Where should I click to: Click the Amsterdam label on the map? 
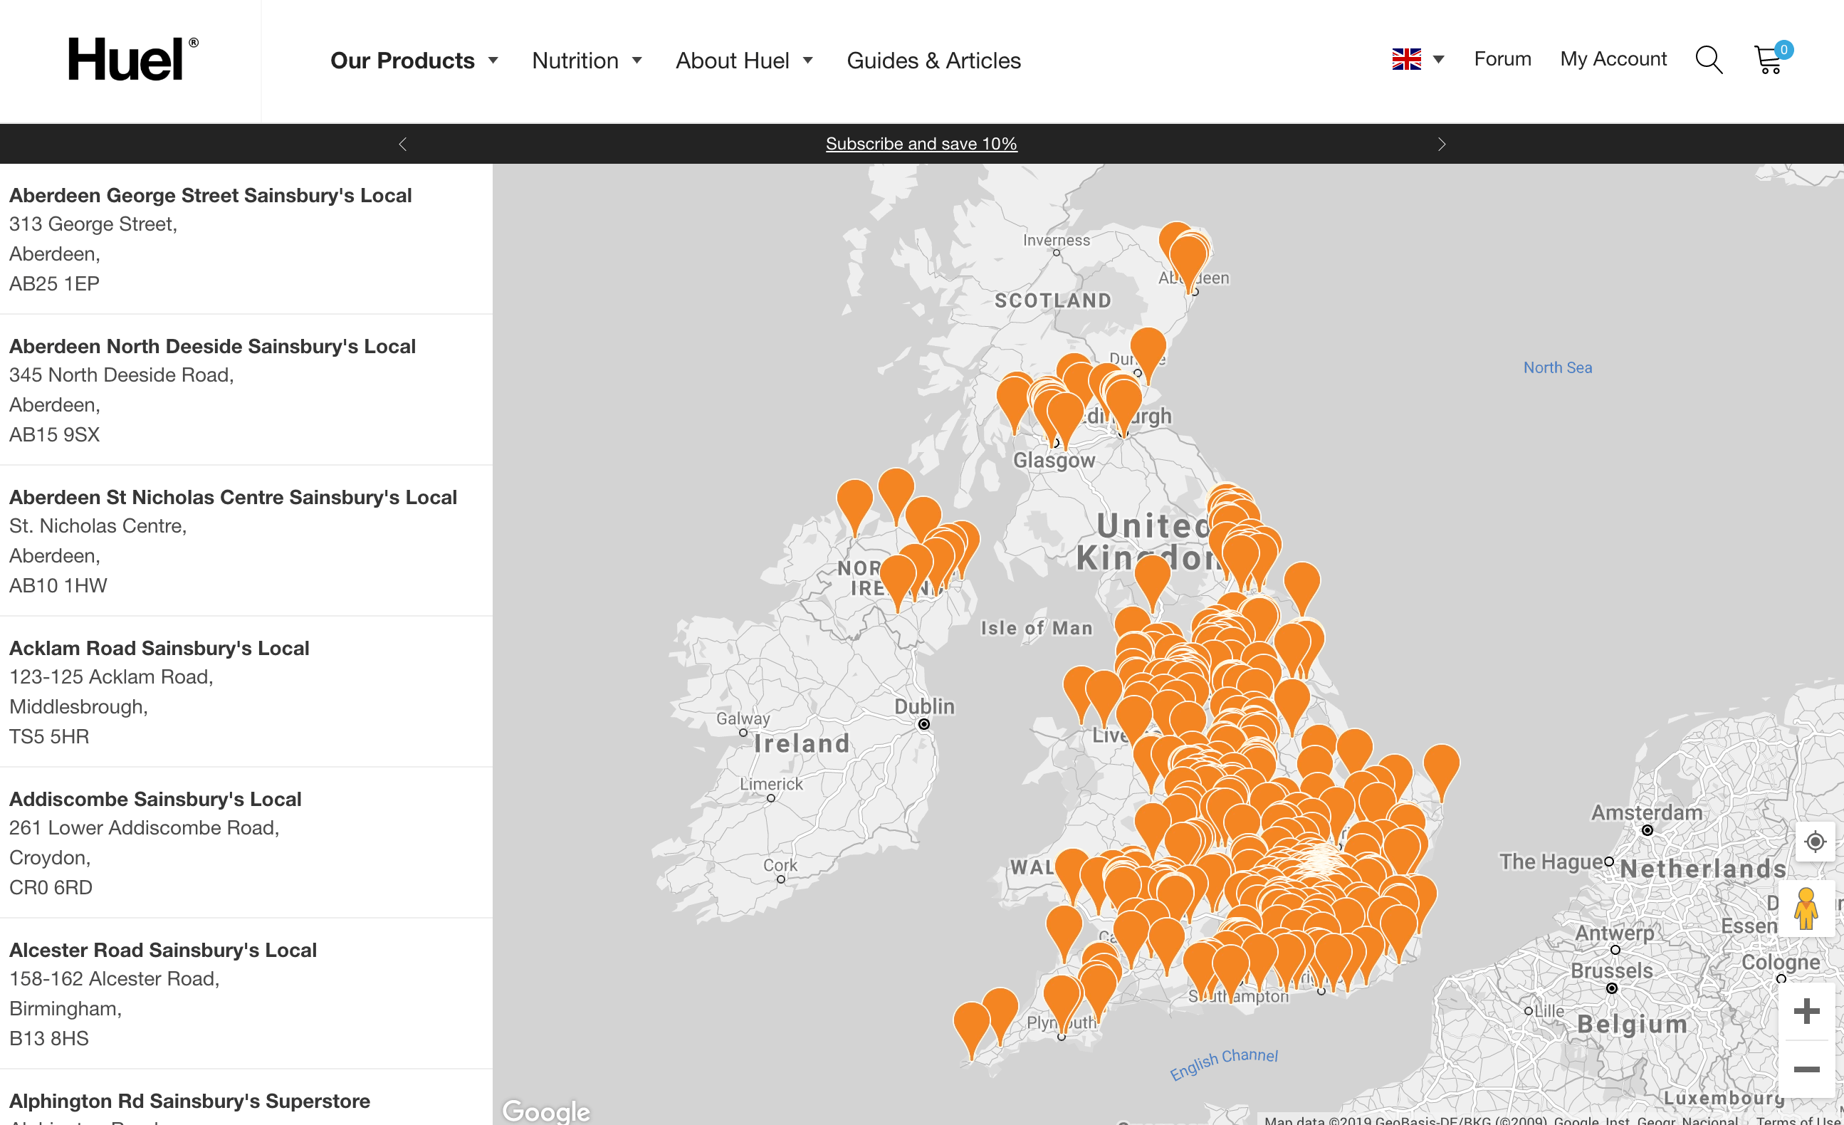pyautogui.click(x=1646, y=813)
